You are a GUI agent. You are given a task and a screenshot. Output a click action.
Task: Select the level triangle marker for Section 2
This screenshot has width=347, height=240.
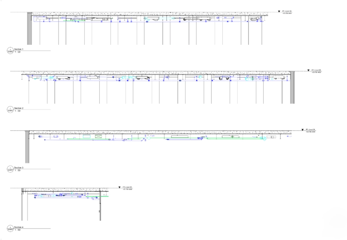click(x=307, y=71)
